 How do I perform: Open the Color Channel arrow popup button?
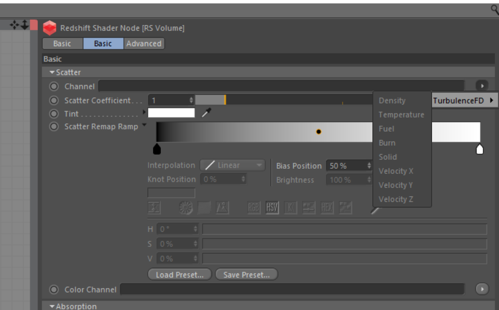[482, 289]
